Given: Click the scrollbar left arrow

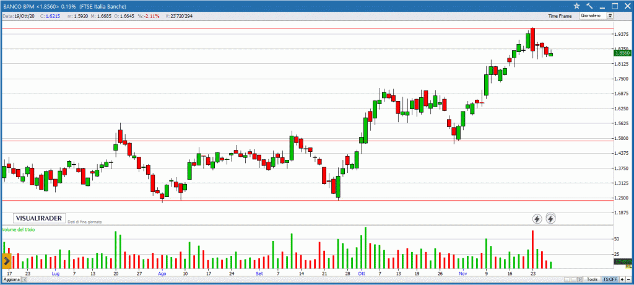Looking at the screenshot, I should pos(24,280).
